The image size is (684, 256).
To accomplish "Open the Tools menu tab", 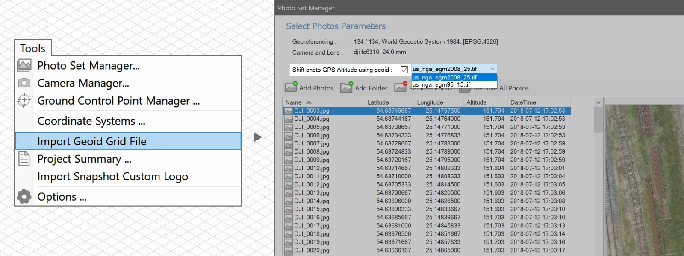I will [x=33, y=48].
